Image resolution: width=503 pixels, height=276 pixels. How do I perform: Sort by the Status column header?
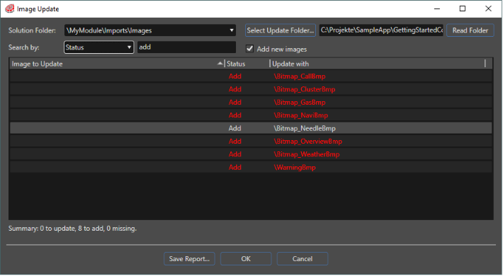click(247, 64)
